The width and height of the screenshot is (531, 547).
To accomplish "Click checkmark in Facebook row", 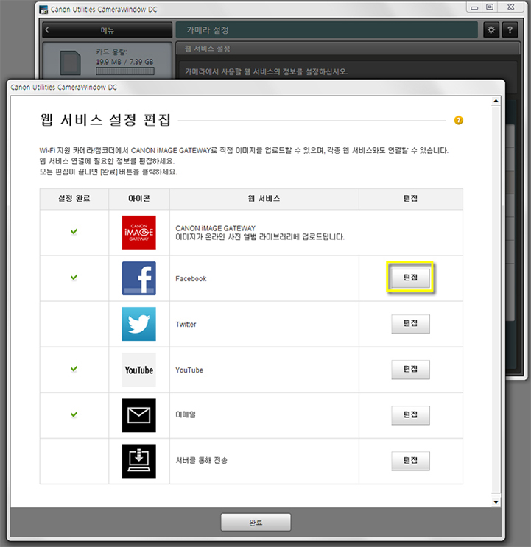I will click(x=74, y=278).
